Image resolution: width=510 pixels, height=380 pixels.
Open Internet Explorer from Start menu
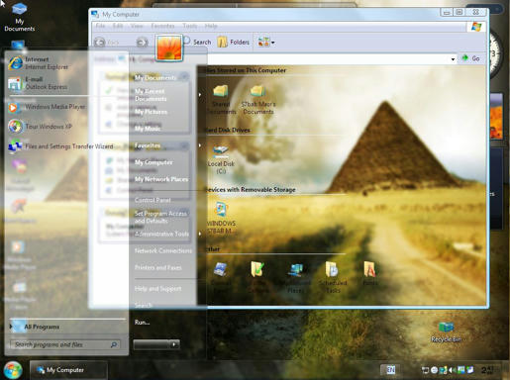pos(38,63)
